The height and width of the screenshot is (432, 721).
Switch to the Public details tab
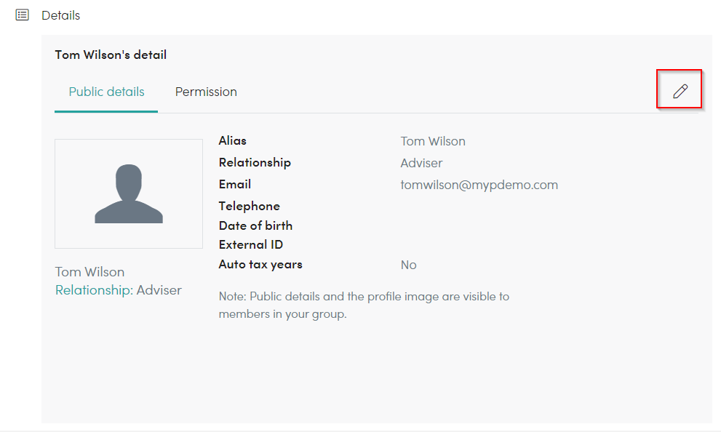click(106, 92)
